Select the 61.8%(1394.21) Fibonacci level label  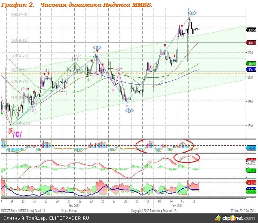coord(19,82)
